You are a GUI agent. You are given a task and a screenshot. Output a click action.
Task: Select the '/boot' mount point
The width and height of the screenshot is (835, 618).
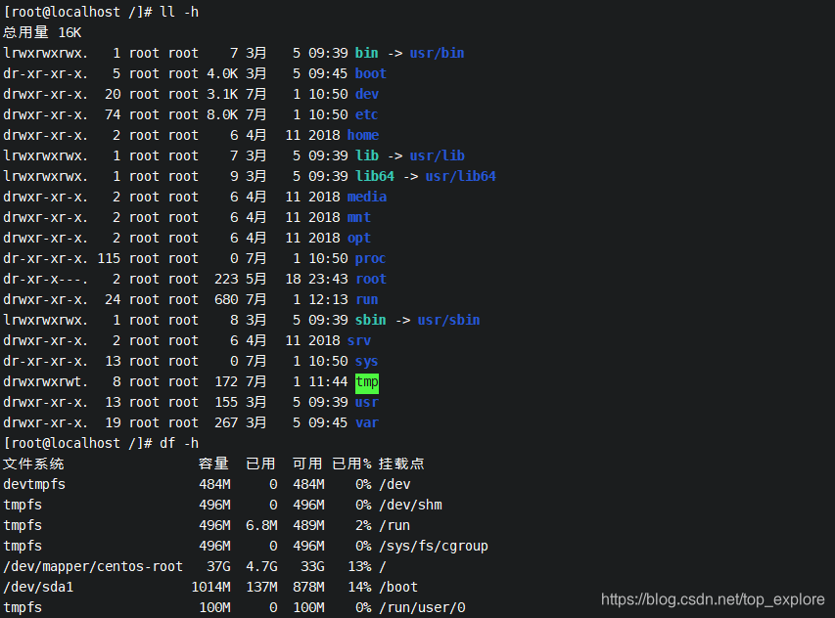click(398, 587)
